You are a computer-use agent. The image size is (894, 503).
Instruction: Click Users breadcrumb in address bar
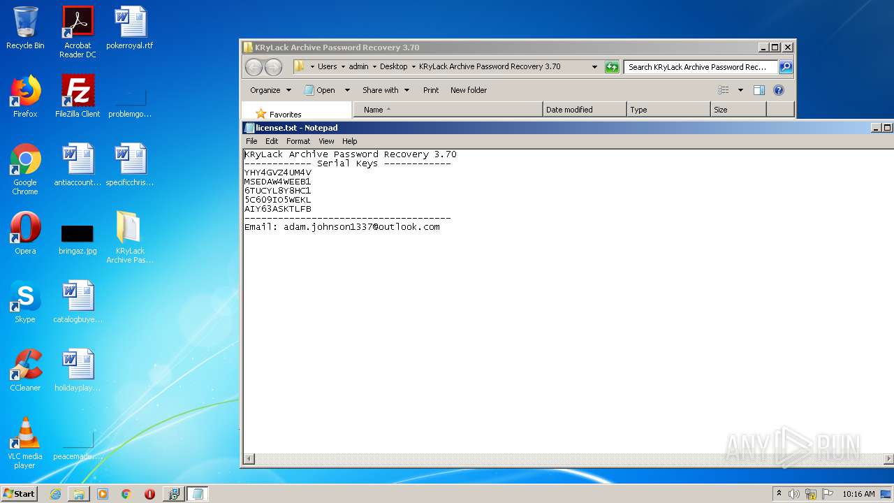[327, 67]
